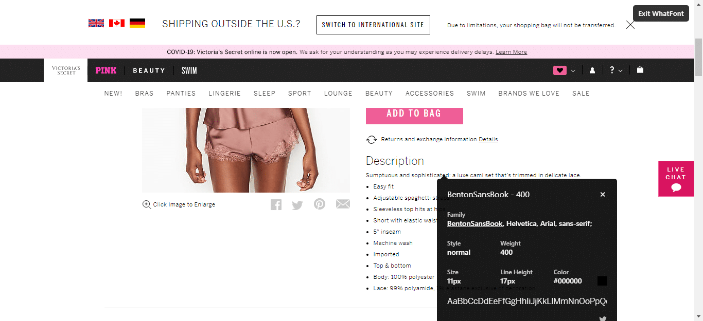Select the Canadian flag icon
Screen dimensions: 703x321
117,23
